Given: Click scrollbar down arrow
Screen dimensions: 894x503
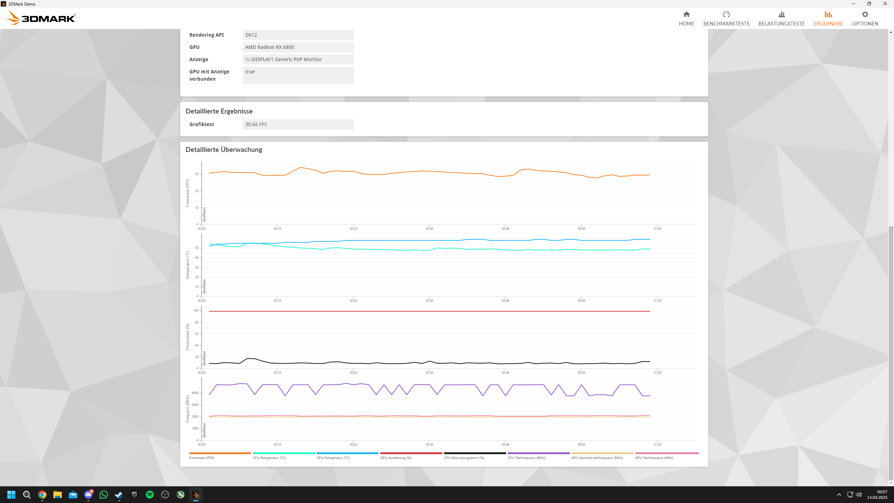Looking at the screenshot, I should tap(891, 483).
